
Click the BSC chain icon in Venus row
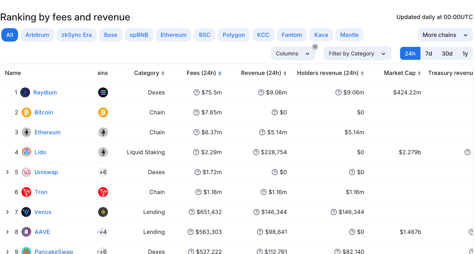click(x=103, y=212)
